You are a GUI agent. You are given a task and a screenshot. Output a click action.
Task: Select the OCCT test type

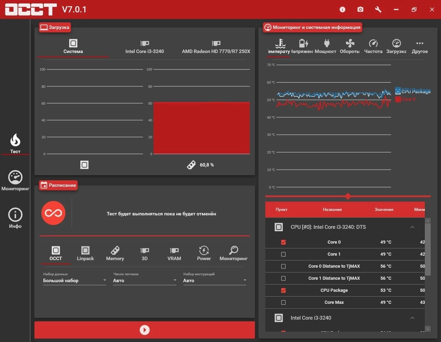point(55,254)
